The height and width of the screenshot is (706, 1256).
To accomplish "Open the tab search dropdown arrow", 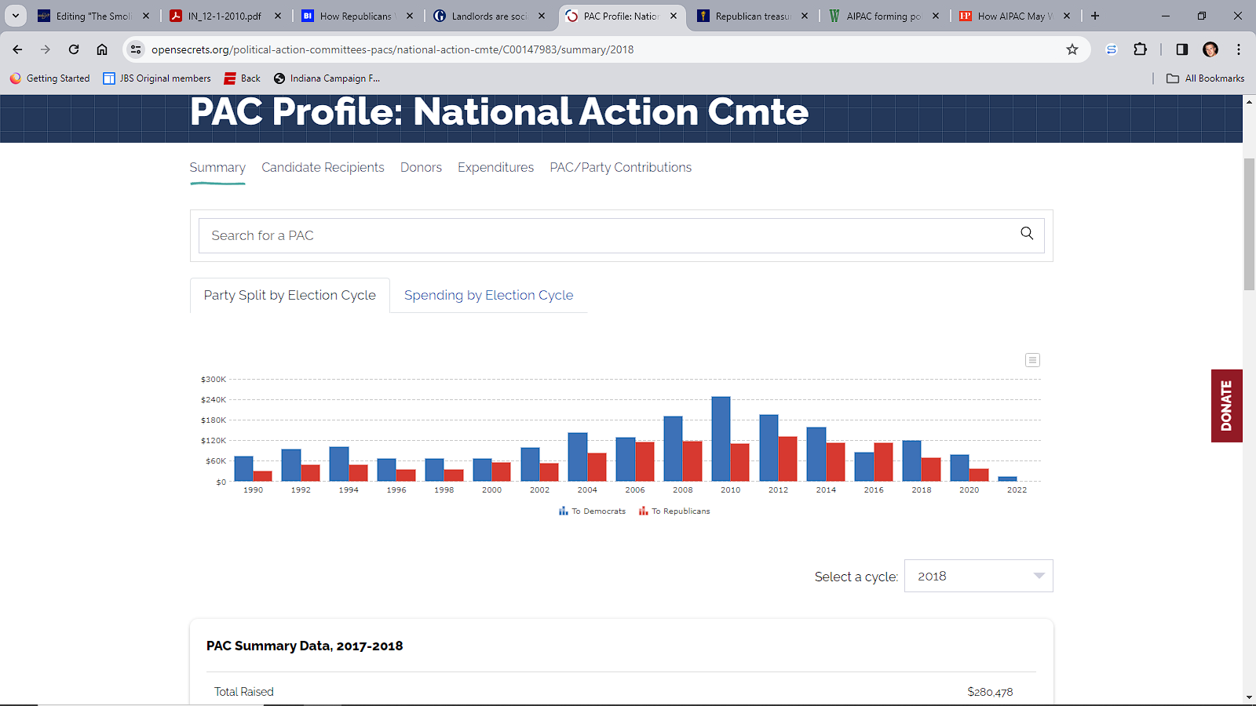I will point(16,16).
